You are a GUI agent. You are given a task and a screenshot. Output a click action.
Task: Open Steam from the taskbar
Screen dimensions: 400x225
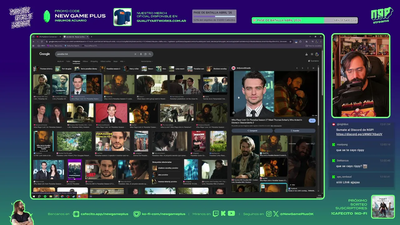coord(74,197)
